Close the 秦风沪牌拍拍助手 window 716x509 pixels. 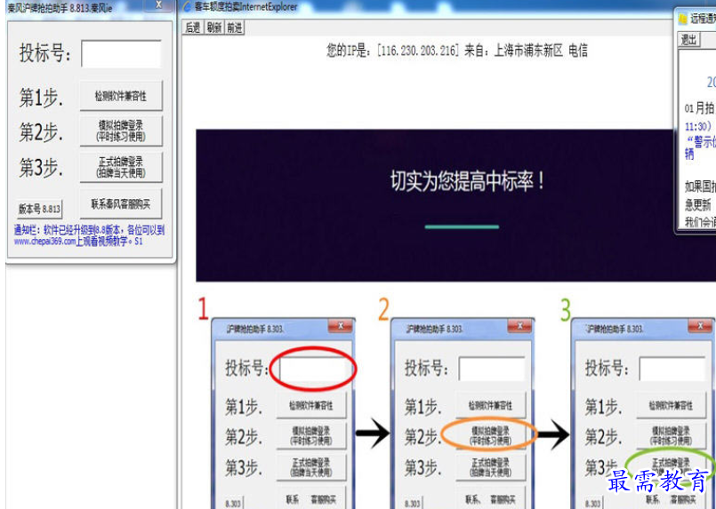[159, 4]
